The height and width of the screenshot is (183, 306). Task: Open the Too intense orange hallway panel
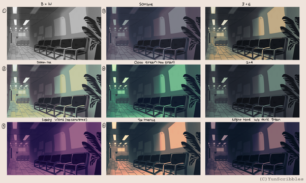153,148
